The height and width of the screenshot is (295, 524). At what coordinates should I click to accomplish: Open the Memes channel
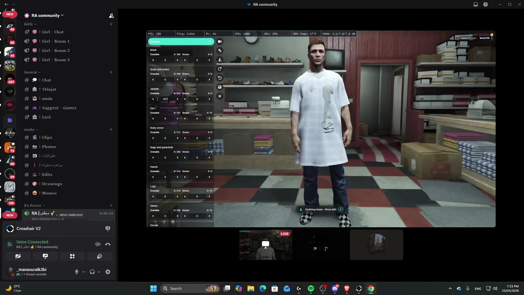(68, 193)
